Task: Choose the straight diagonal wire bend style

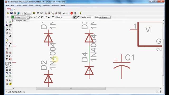Action: (x=35, y=17)
